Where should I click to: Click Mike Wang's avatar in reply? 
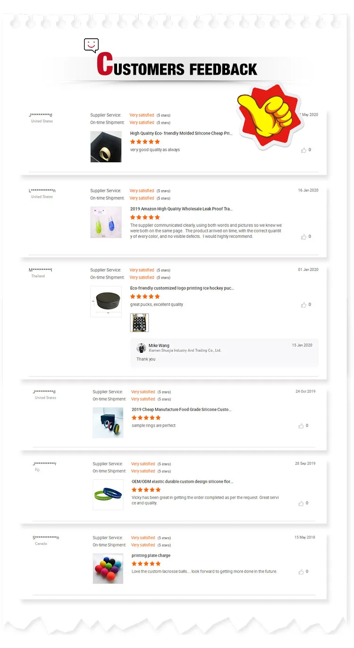[x=141, y=348]
